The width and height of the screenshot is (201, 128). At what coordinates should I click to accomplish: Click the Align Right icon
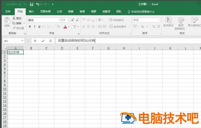click(x=93, y=26)
